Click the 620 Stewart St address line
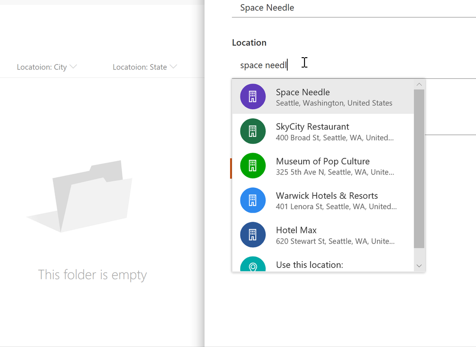 335,241
